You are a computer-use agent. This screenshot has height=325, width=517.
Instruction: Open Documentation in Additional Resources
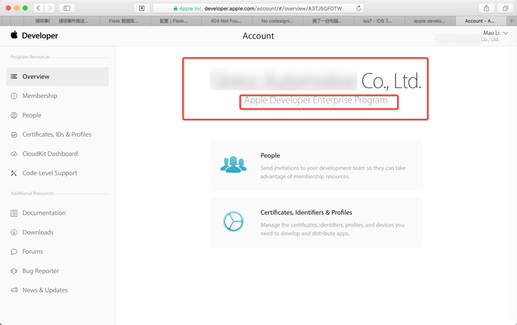[x=44, y=213]
